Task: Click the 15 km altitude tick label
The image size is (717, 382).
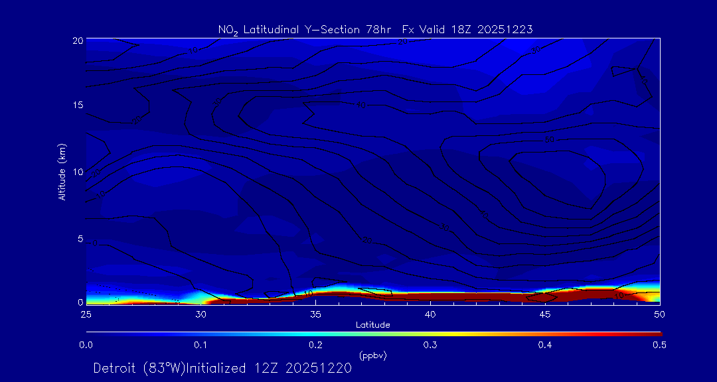Action: pyautogui.click(x=78, y=105)
